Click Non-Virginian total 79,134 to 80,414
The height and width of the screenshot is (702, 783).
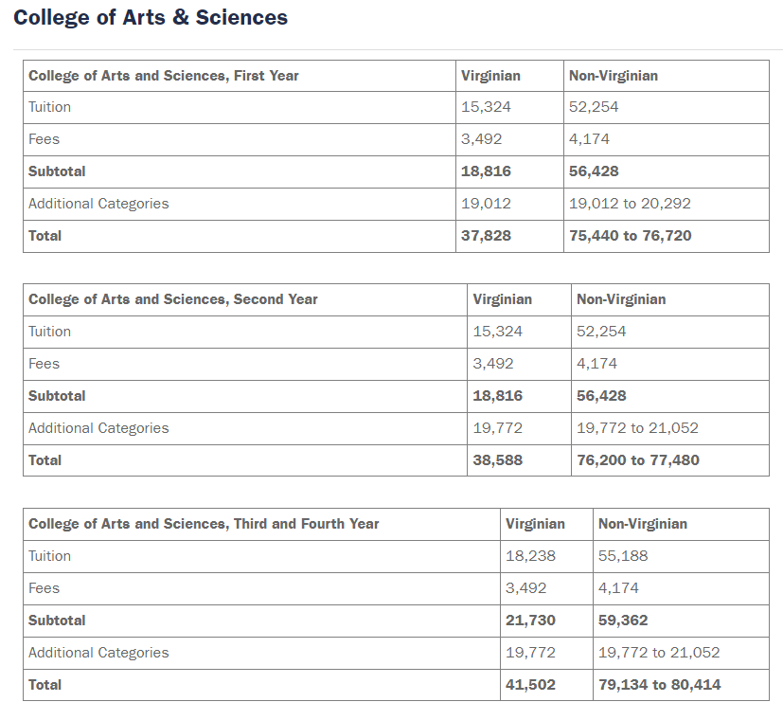(x=660, y=685)
